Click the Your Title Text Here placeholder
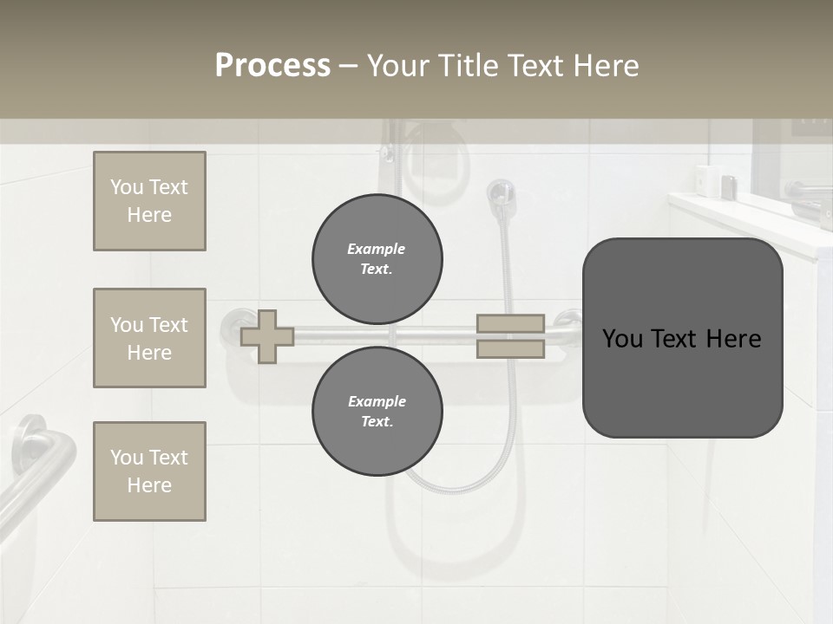833x624 pixels. [x=503, y=65]
